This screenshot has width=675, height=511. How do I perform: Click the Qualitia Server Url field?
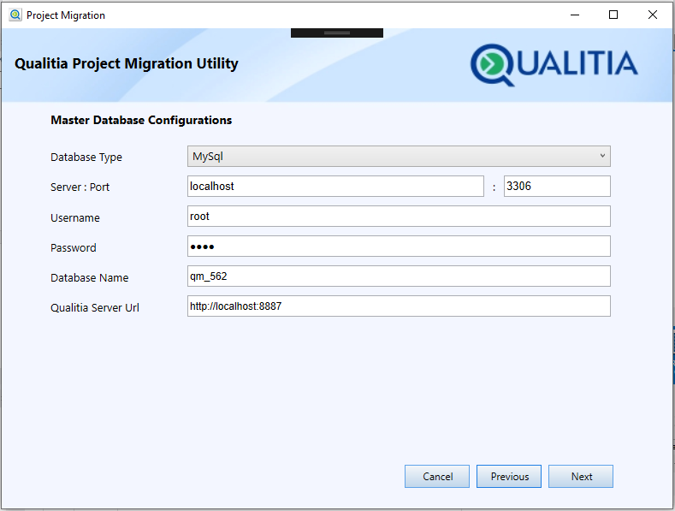(x=399, y=306)
